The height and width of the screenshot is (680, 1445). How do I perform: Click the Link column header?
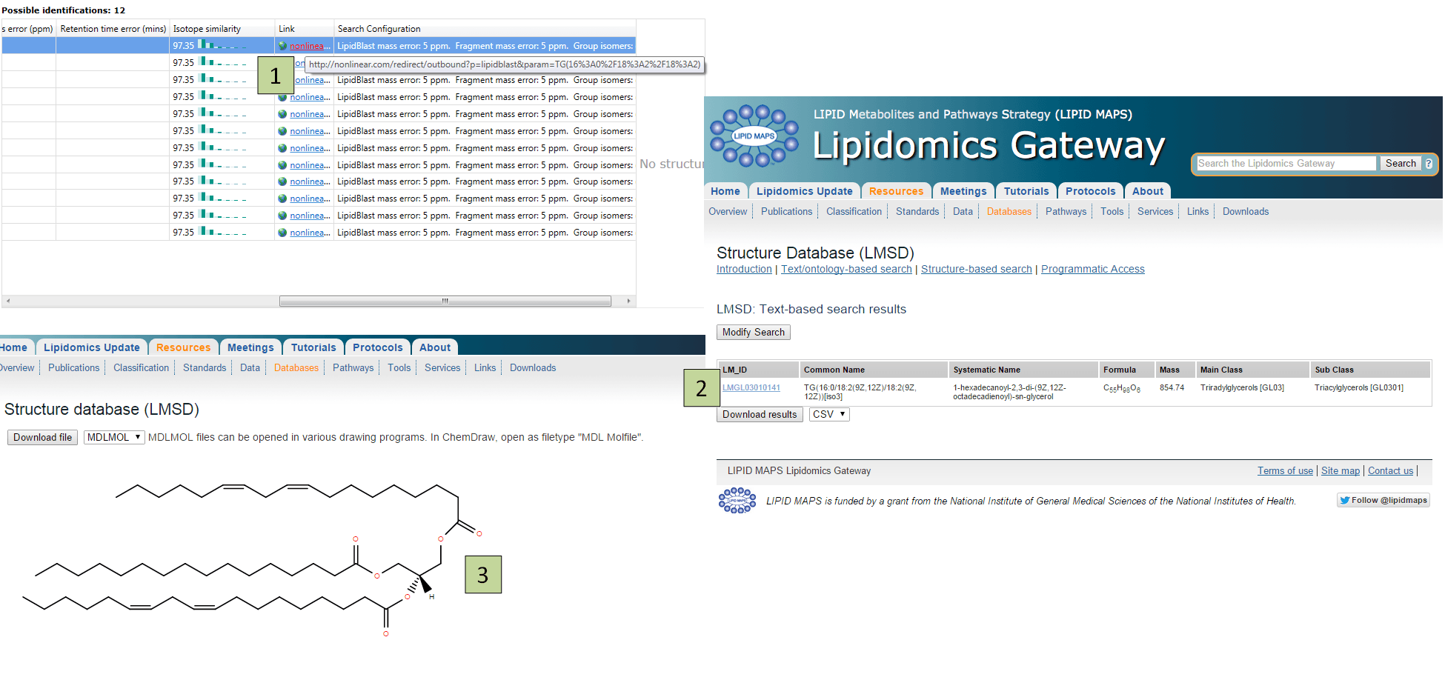(x=305, y=29)
